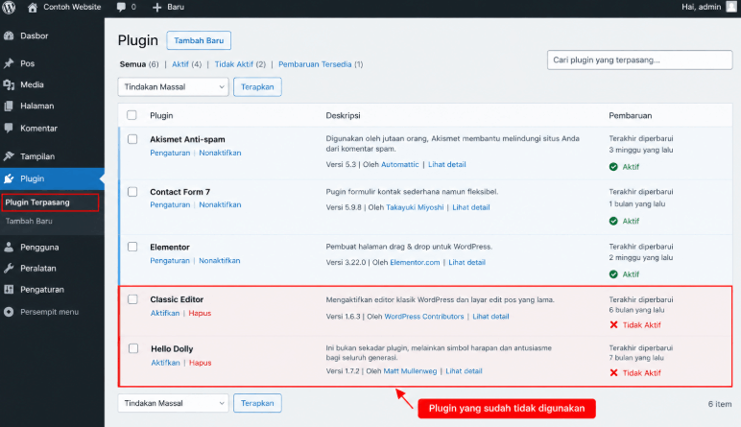Click the plus icon next to Baru
This screenshot has height=427, width=741.
tap(156, 7)
